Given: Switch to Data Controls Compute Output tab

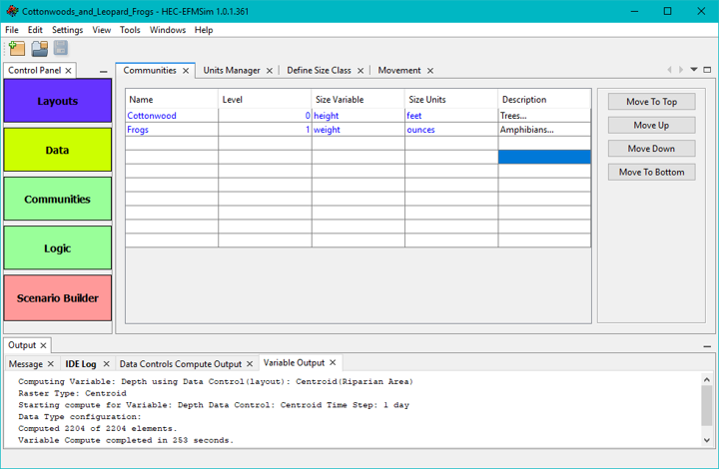Looking at the screenshot, I should (180, 364).
